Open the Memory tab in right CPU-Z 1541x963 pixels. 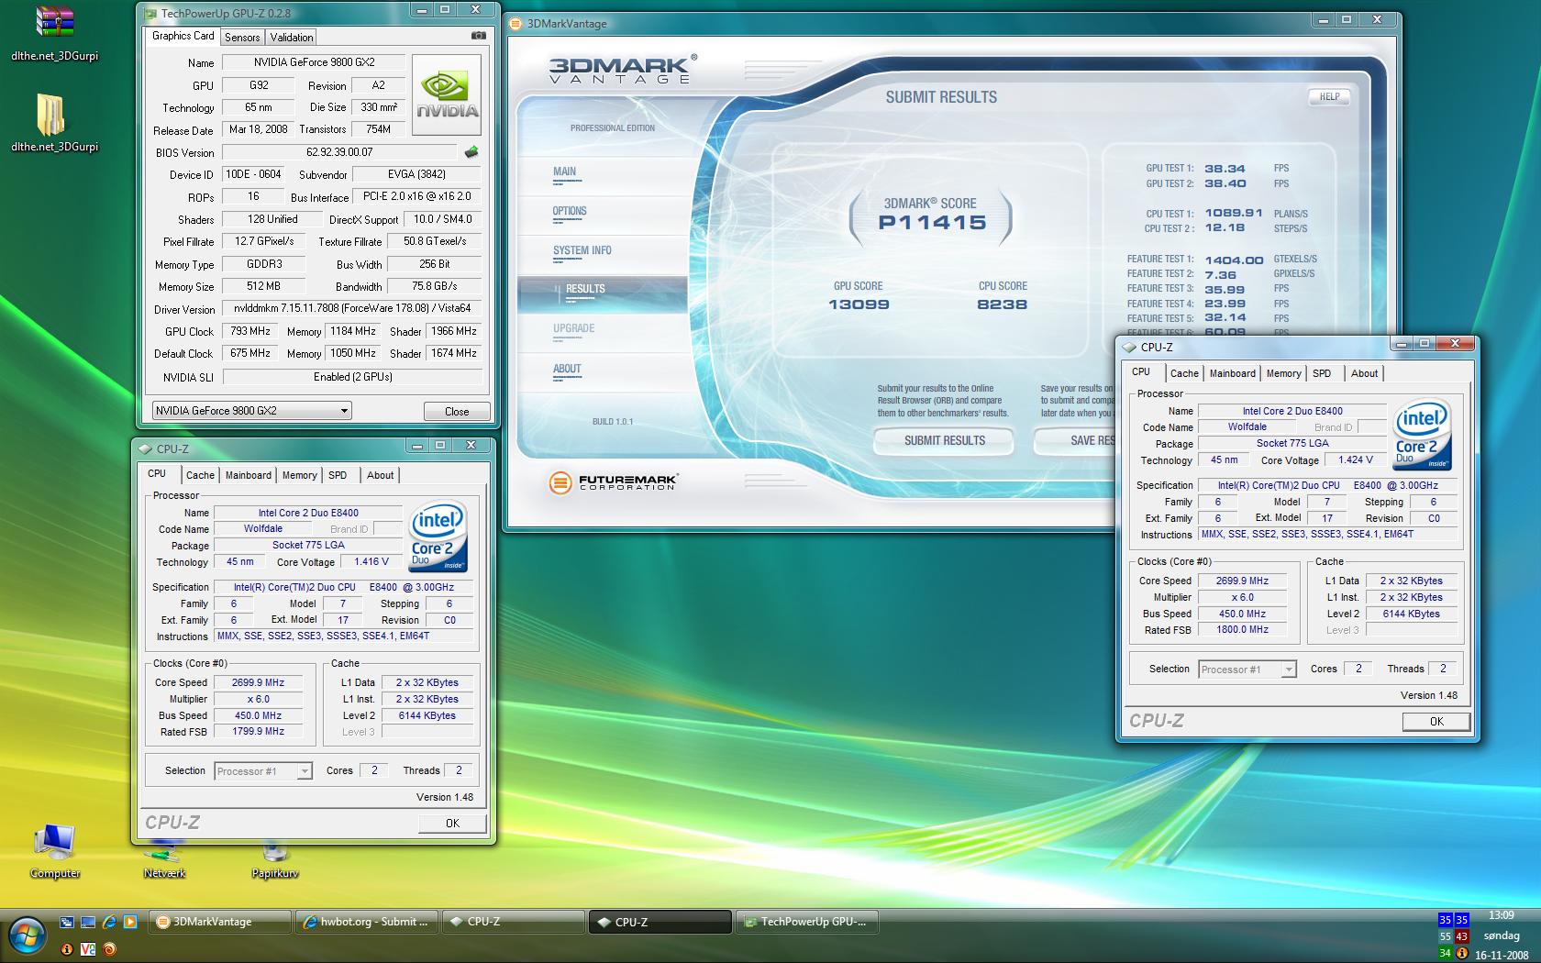tap(1283, 373)
